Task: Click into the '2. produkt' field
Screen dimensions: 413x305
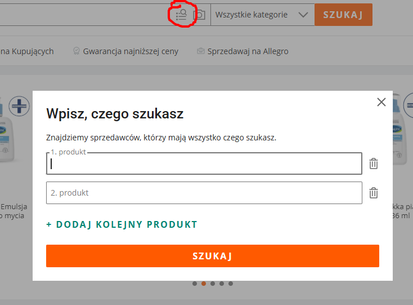Action: pos(204,193)
